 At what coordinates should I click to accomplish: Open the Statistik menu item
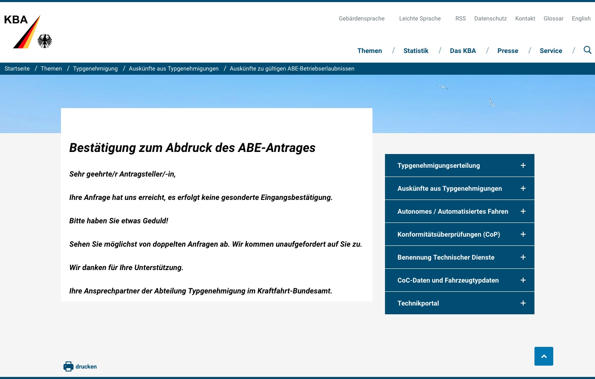416,51
